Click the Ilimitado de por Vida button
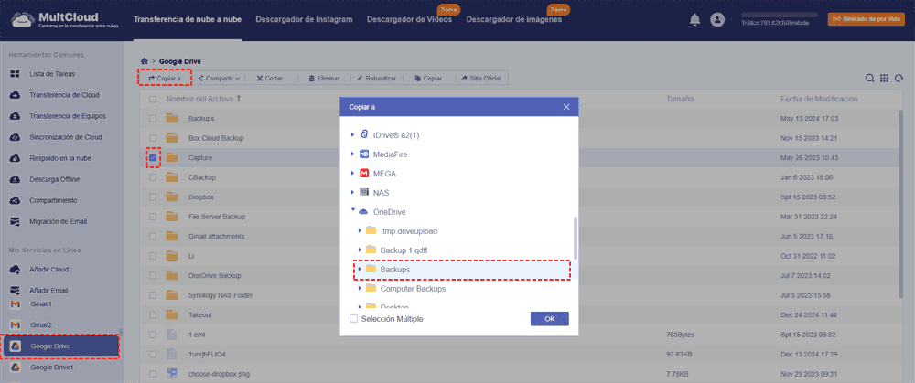This screenshot has height=383, width=915. point(866,19)
